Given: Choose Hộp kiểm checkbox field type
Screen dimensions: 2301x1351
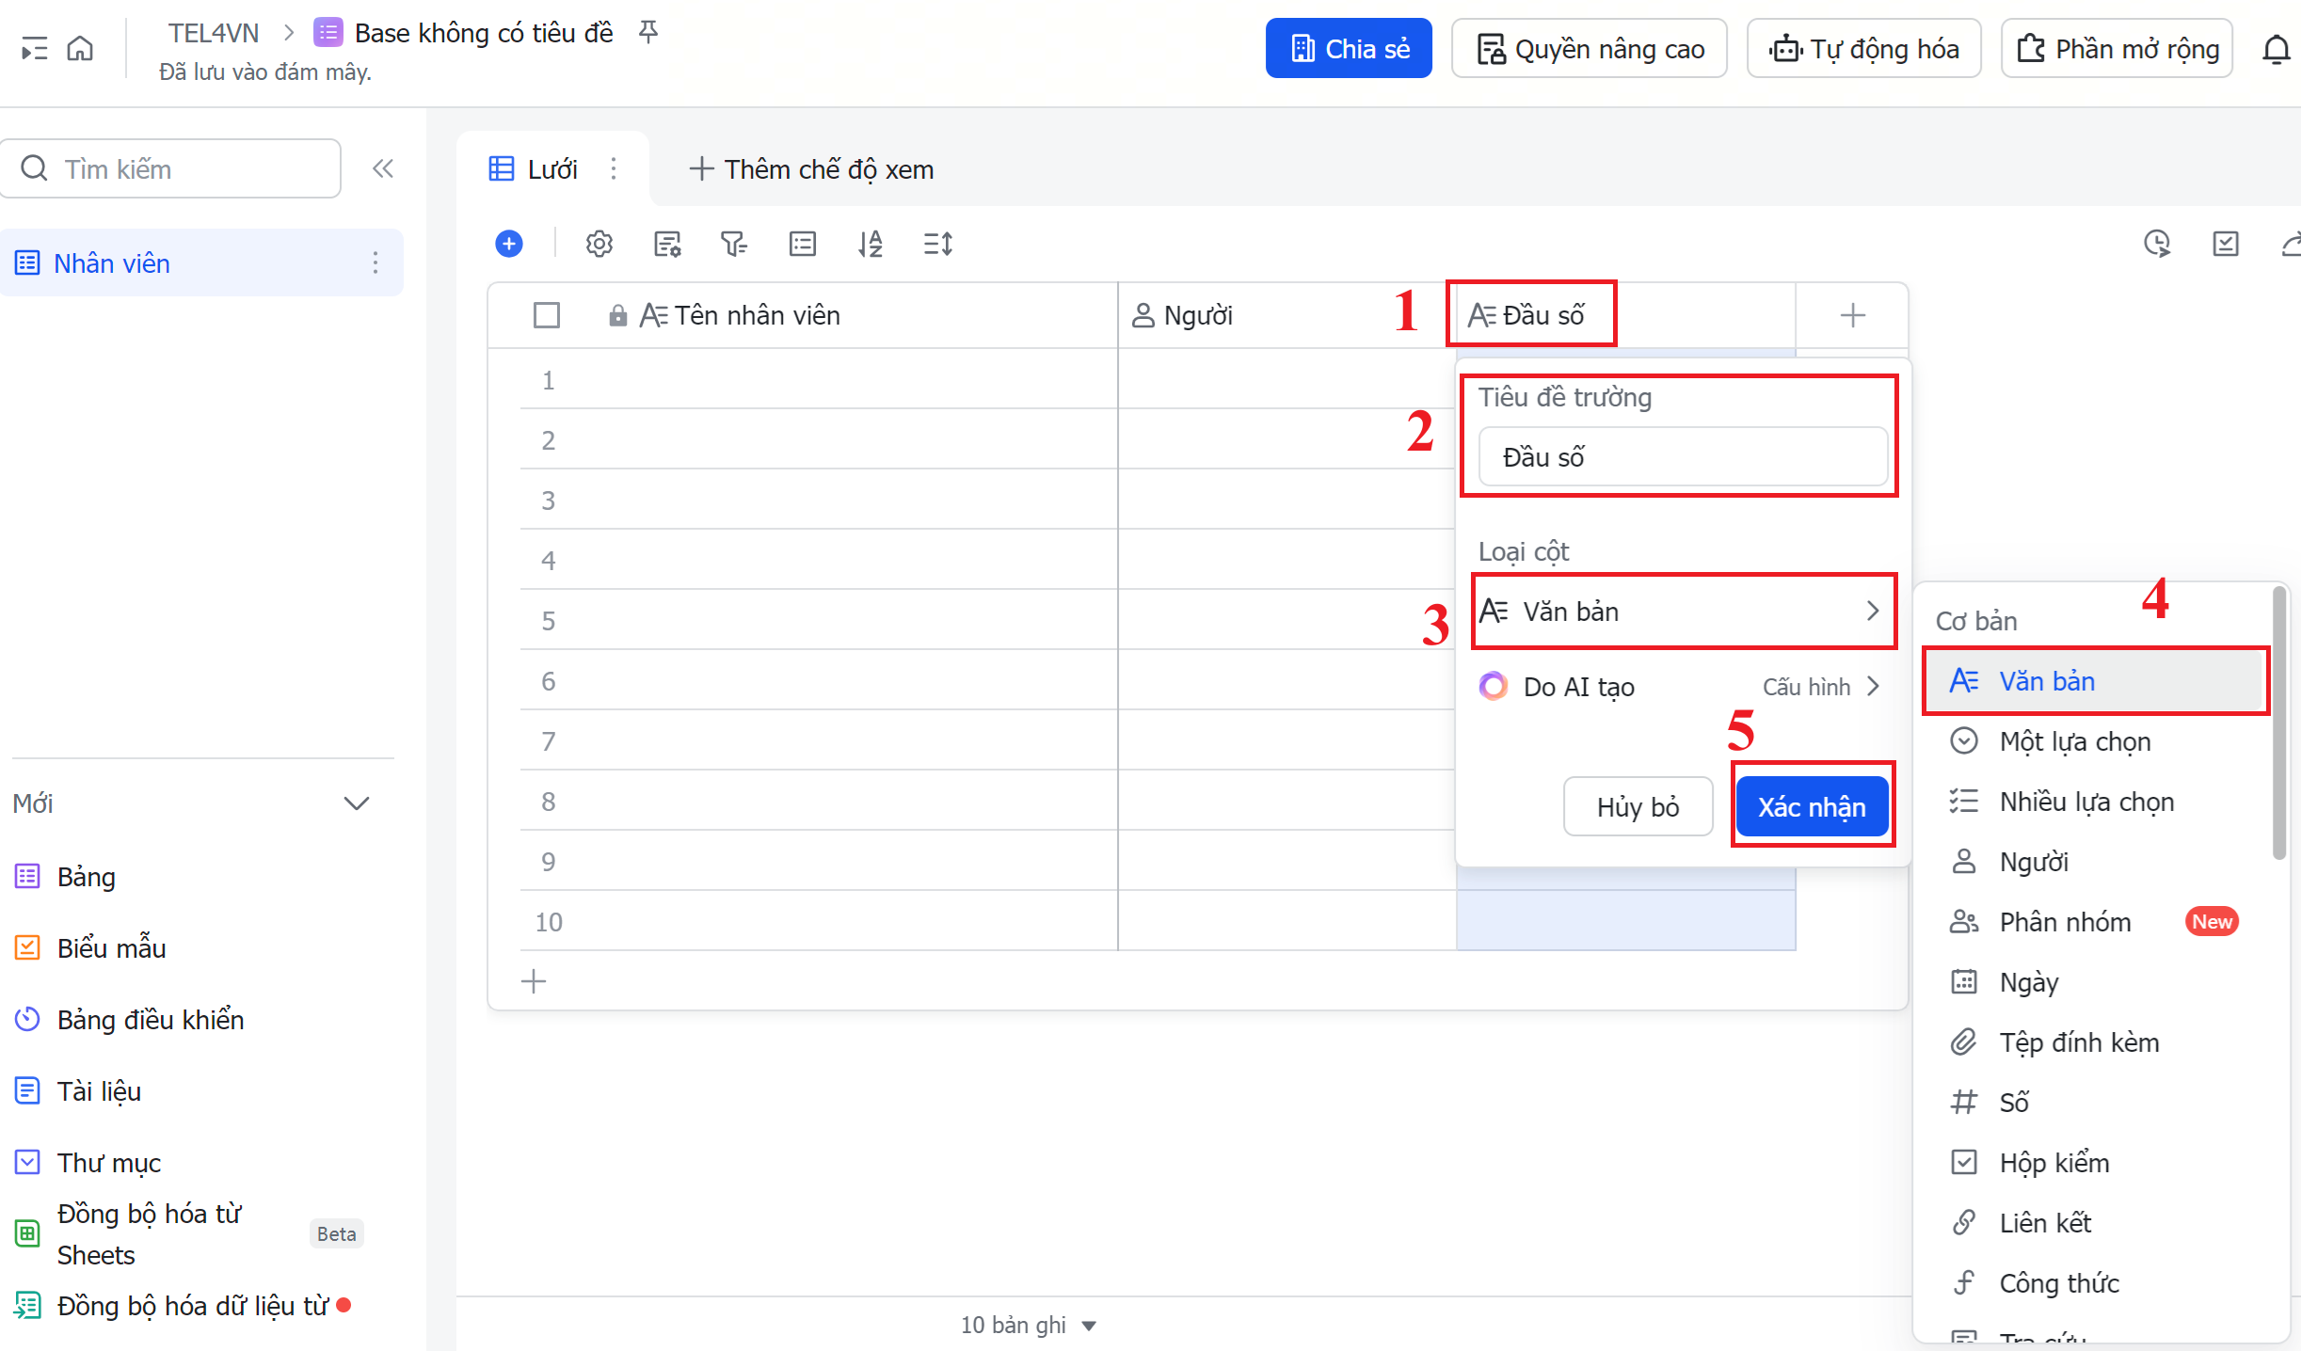Looking at the screenshot, I should (2054, 1163).
